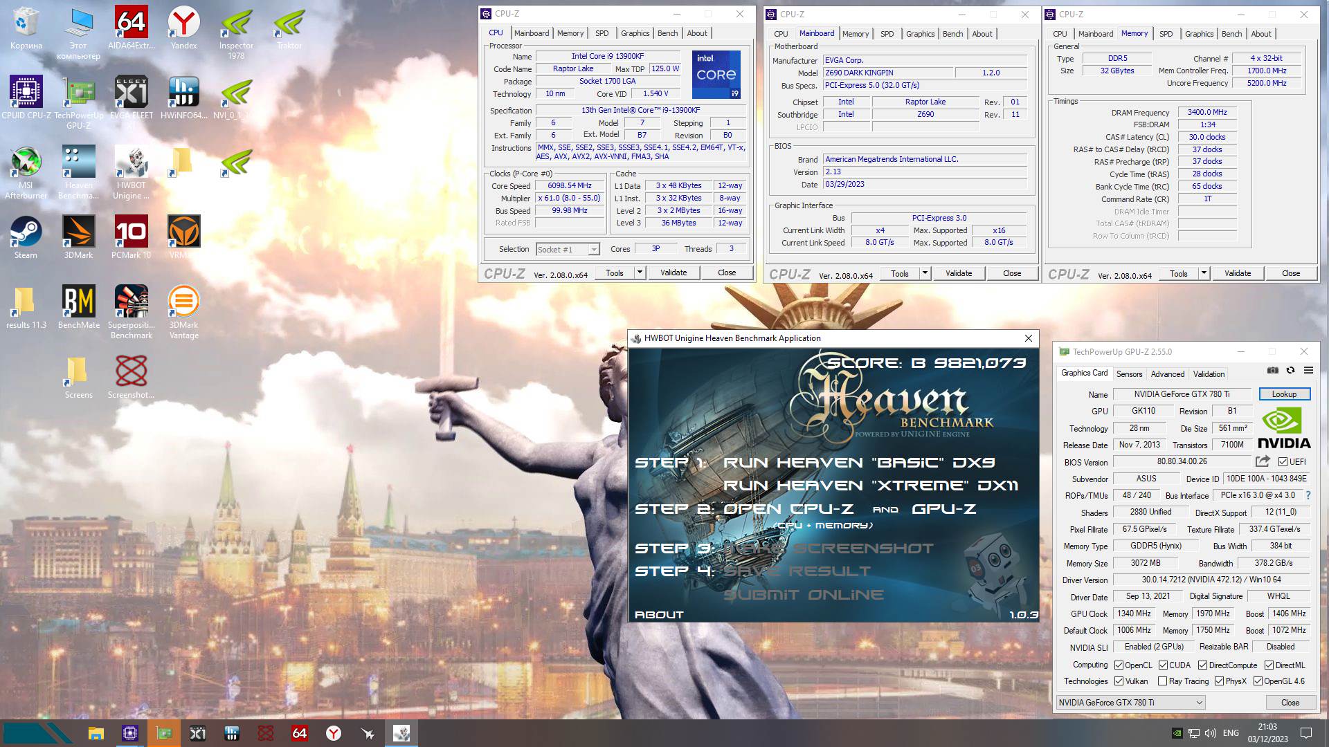Click ABOUT in Heaven Benchmark application
Viewport: 1329px width, 747px height.
659,614
